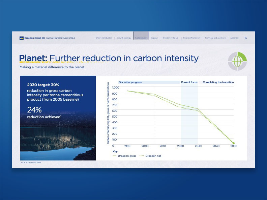Click the 'Our initial progress' chart band
Viewport: 267px width, 200px height.
tap(149, 82)
